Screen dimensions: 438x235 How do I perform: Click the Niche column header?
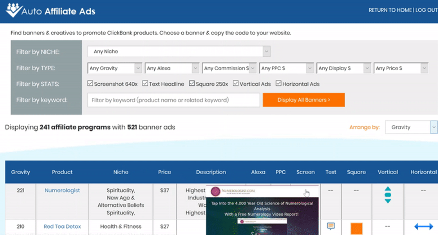click(121, 172)
